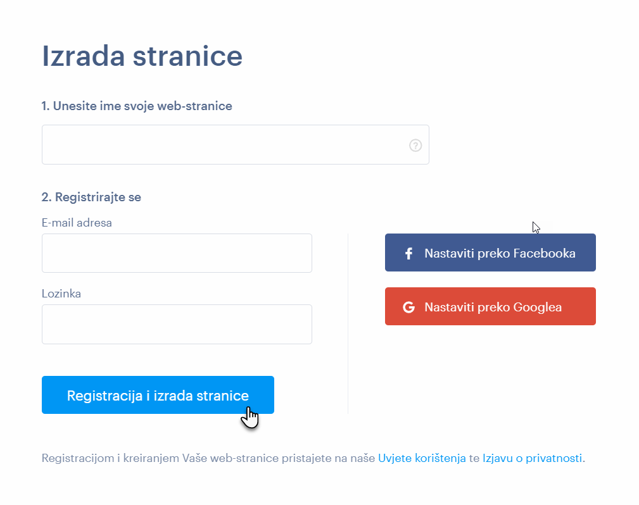Click '1. Unesite ime svoje web-stranice' label
Screen dimensions: 639x505
point(137,106)
